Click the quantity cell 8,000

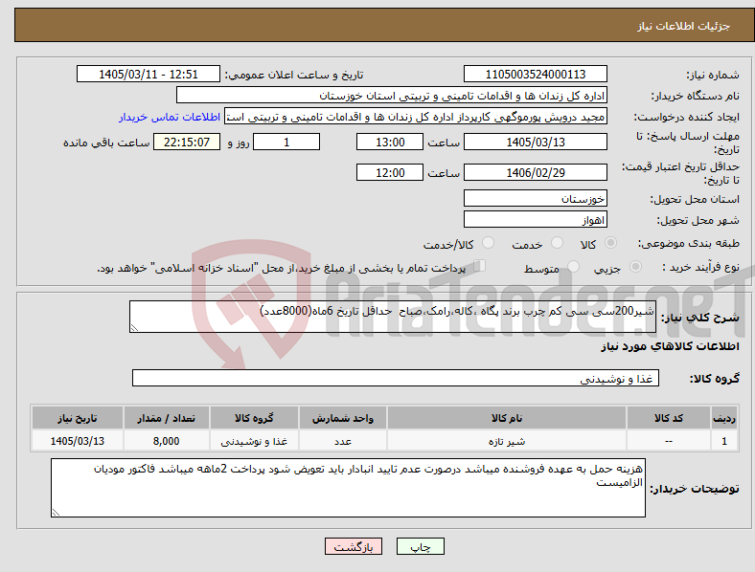click(x=166, y=441)
